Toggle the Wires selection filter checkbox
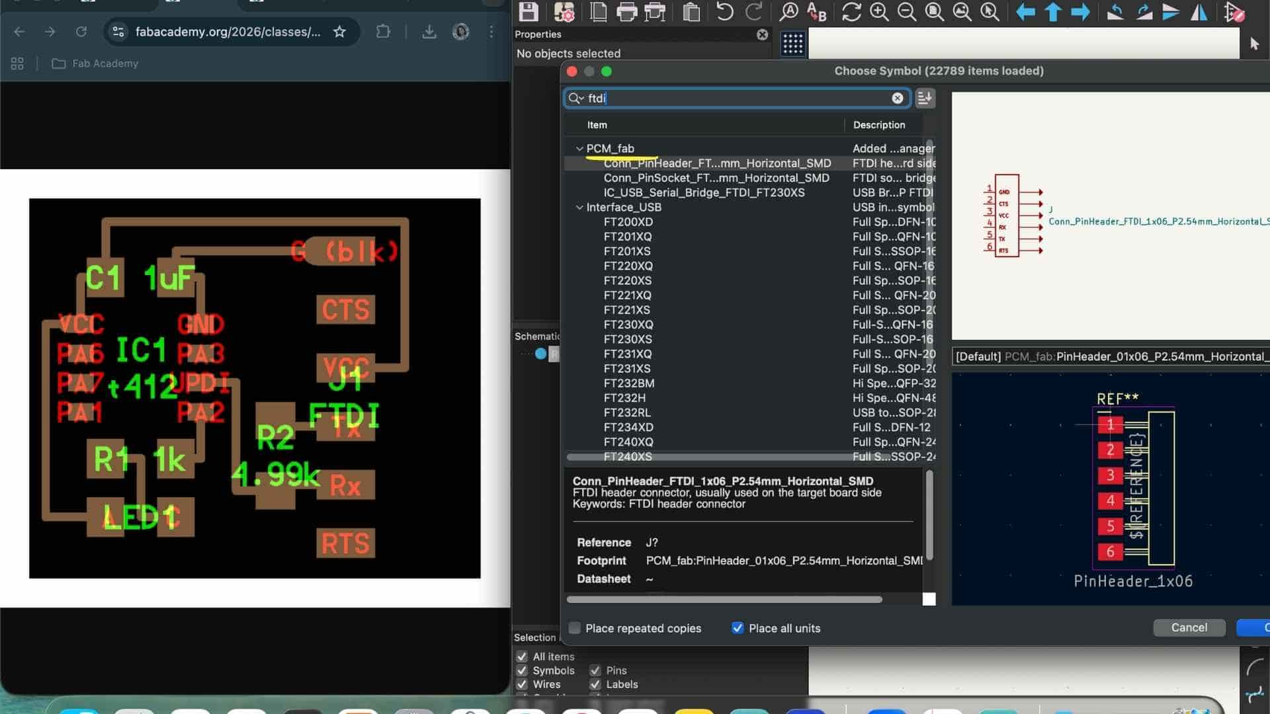 522,684
